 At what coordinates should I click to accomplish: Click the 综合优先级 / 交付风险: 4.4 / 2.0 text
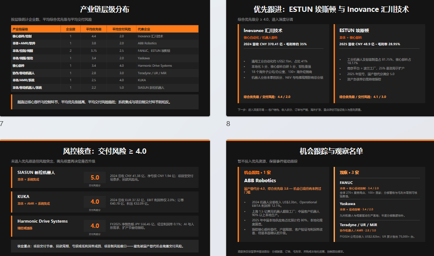(267, 97)
